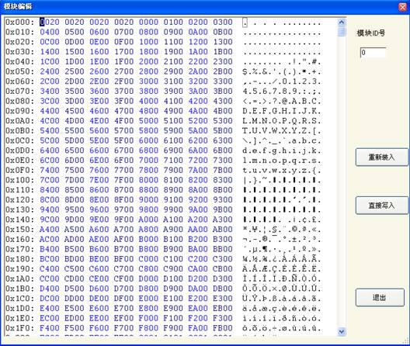Click hex value EA00
The height and width of the screenshot is (346, 410).
198,308
